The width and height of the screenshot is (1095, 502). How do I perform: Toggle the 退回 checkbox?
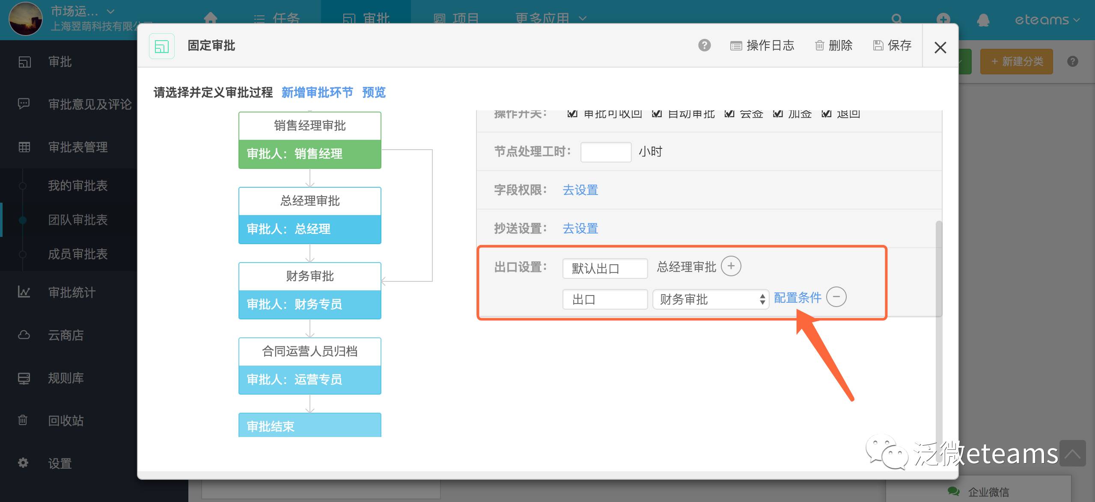(x=826, y=114)
